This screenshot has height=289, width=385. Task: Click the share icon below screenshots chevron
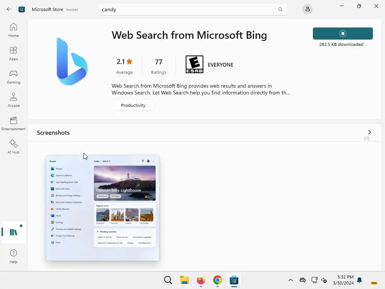(x=367, y=139)
